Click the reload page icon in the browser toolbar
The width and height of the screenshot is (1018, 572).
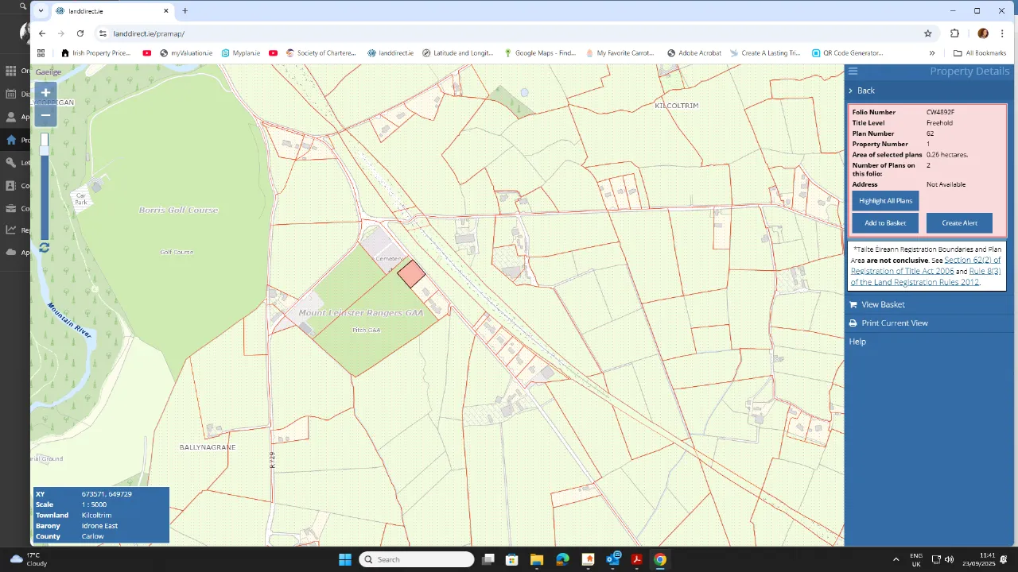click(x=80, y=33)
